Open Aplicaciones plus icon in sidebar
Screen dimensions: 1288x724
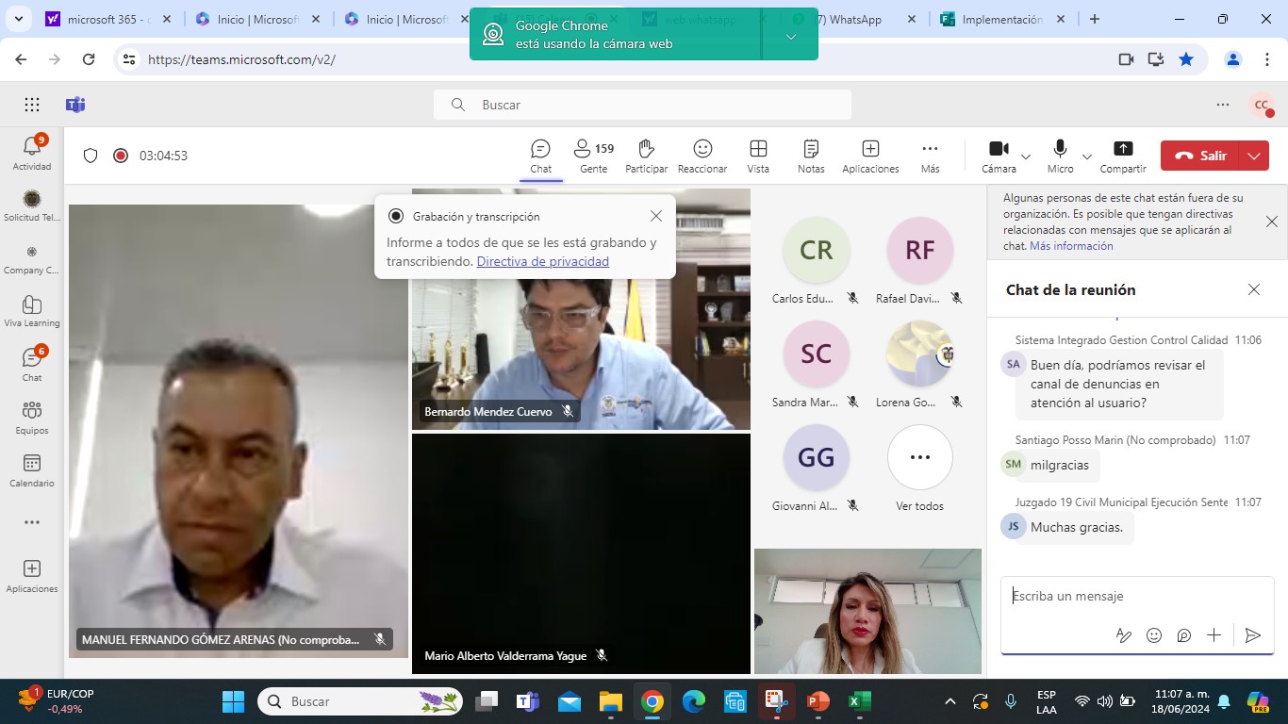pyautogui.click(x=32, y=575)
